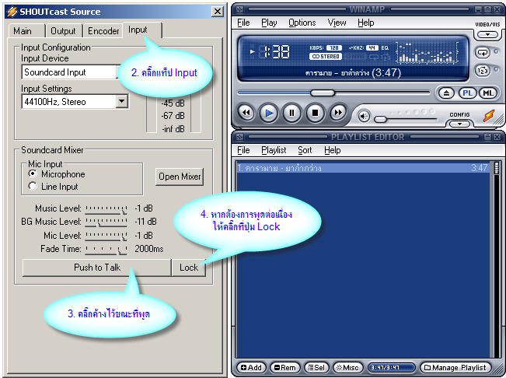Toggle the ML media library button

point(487,93)
